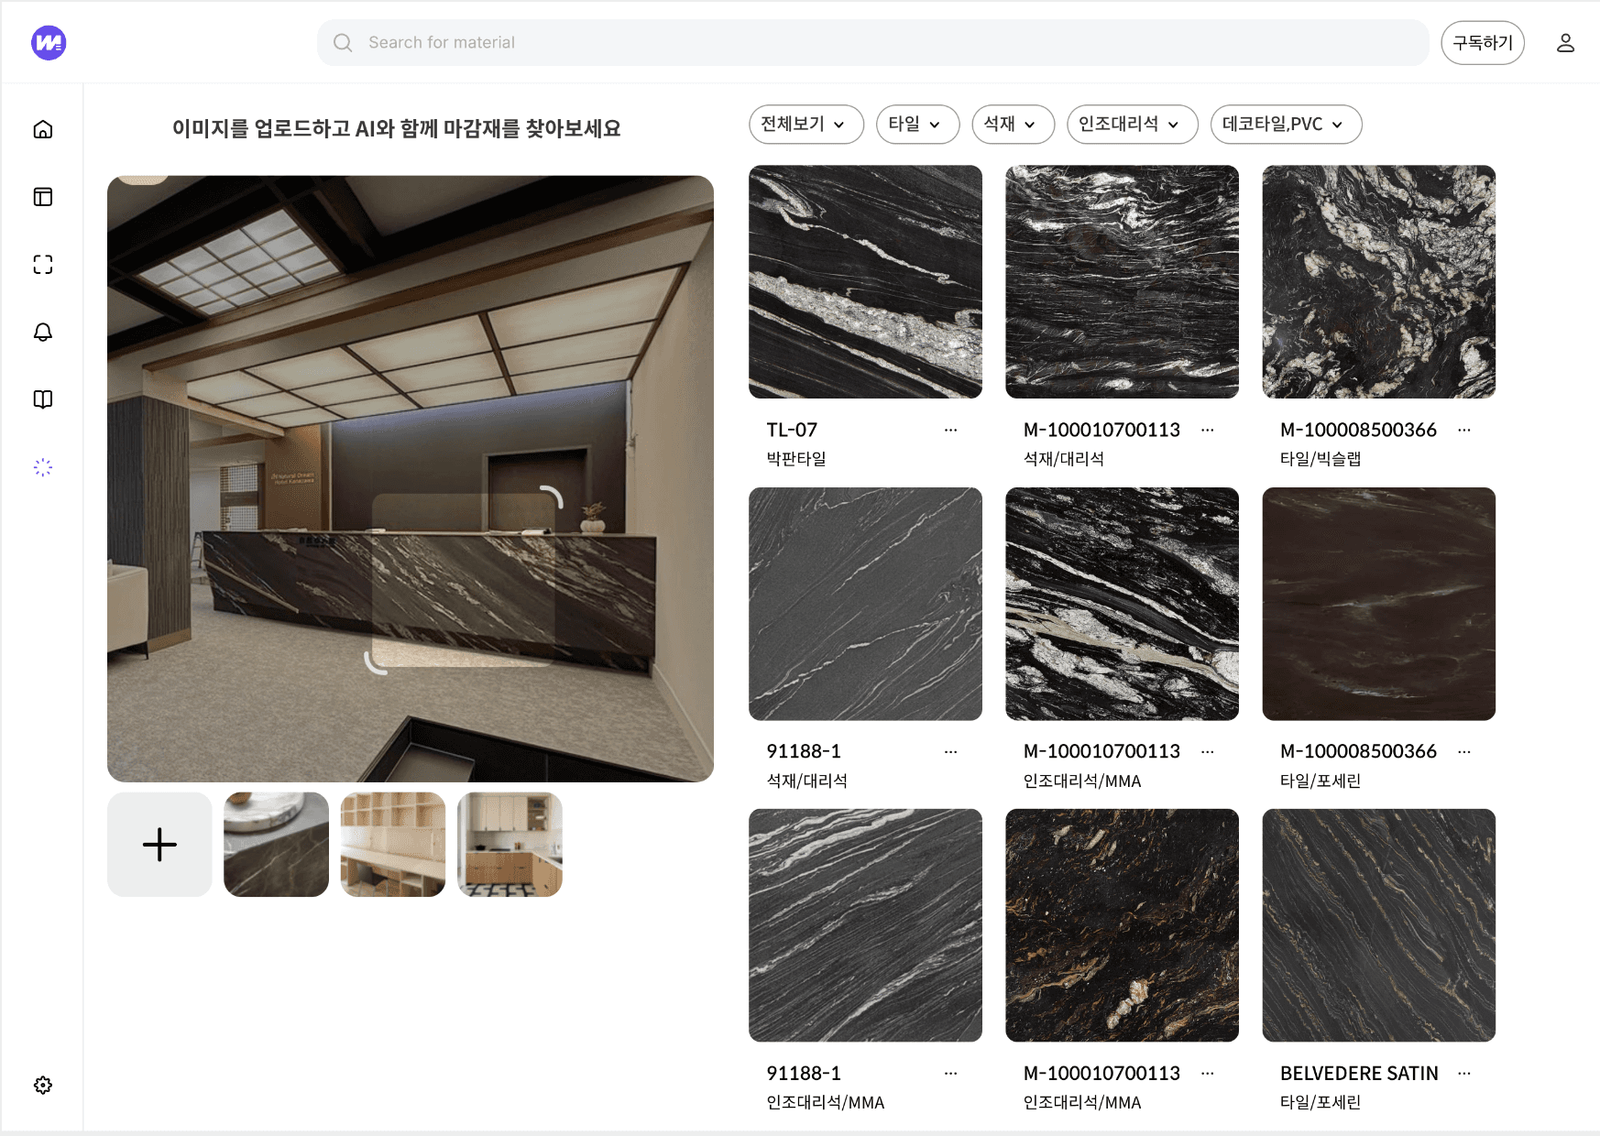
Task: Open BELVEDERE SATIN material image
Action: (x=1378, y=925)
